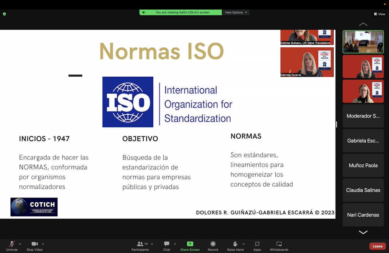389x253 pixels.
Task: Click "INICIOS - 1947" heading
Action: click(44, 139)
